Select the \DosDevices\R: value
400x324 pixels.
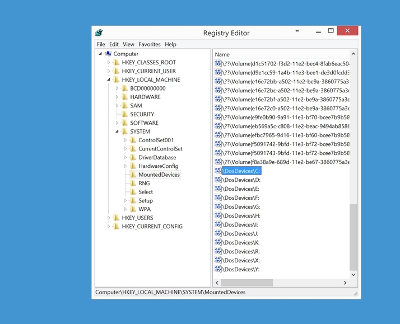[241, 251]
